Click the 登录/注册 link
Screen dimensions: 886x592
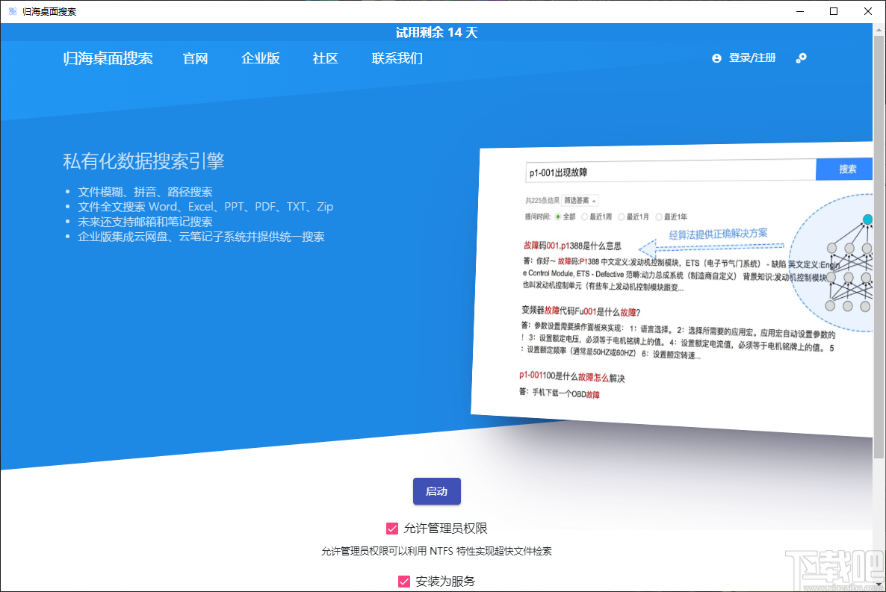click(x=752, y=57)
